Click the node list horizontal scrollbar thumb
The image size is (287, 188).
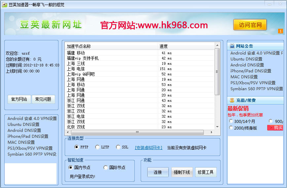pos(137,132)
